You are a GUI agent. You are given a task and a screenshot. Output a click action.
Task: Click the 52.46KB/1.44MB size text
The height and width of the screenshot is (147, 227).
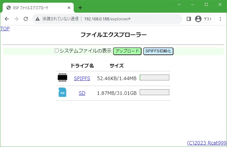(117, 78)
